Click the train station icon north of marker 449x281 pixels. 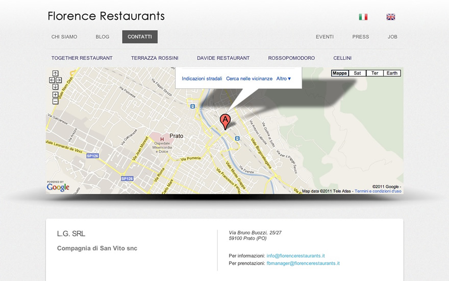(193, 106)
